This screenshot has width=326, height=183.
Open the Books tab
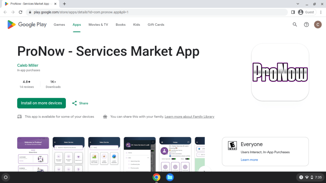(x=121, y=24)
